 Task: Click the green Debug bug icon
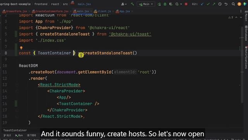pyautogui.click(x=165, y=4)
